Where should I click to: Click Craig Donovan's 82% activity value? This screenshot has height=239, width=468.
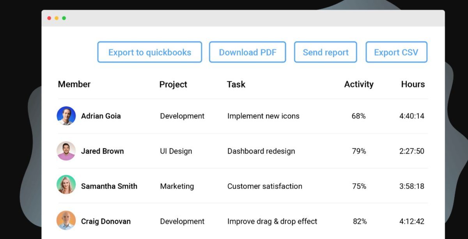tap(360, 221)
